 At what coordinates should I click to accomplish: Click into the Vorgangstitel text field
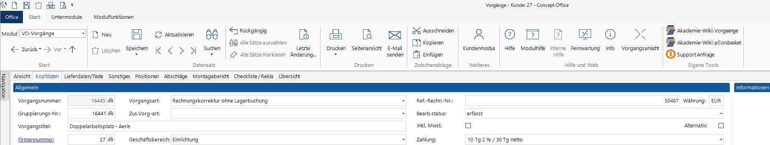(237, 127)
